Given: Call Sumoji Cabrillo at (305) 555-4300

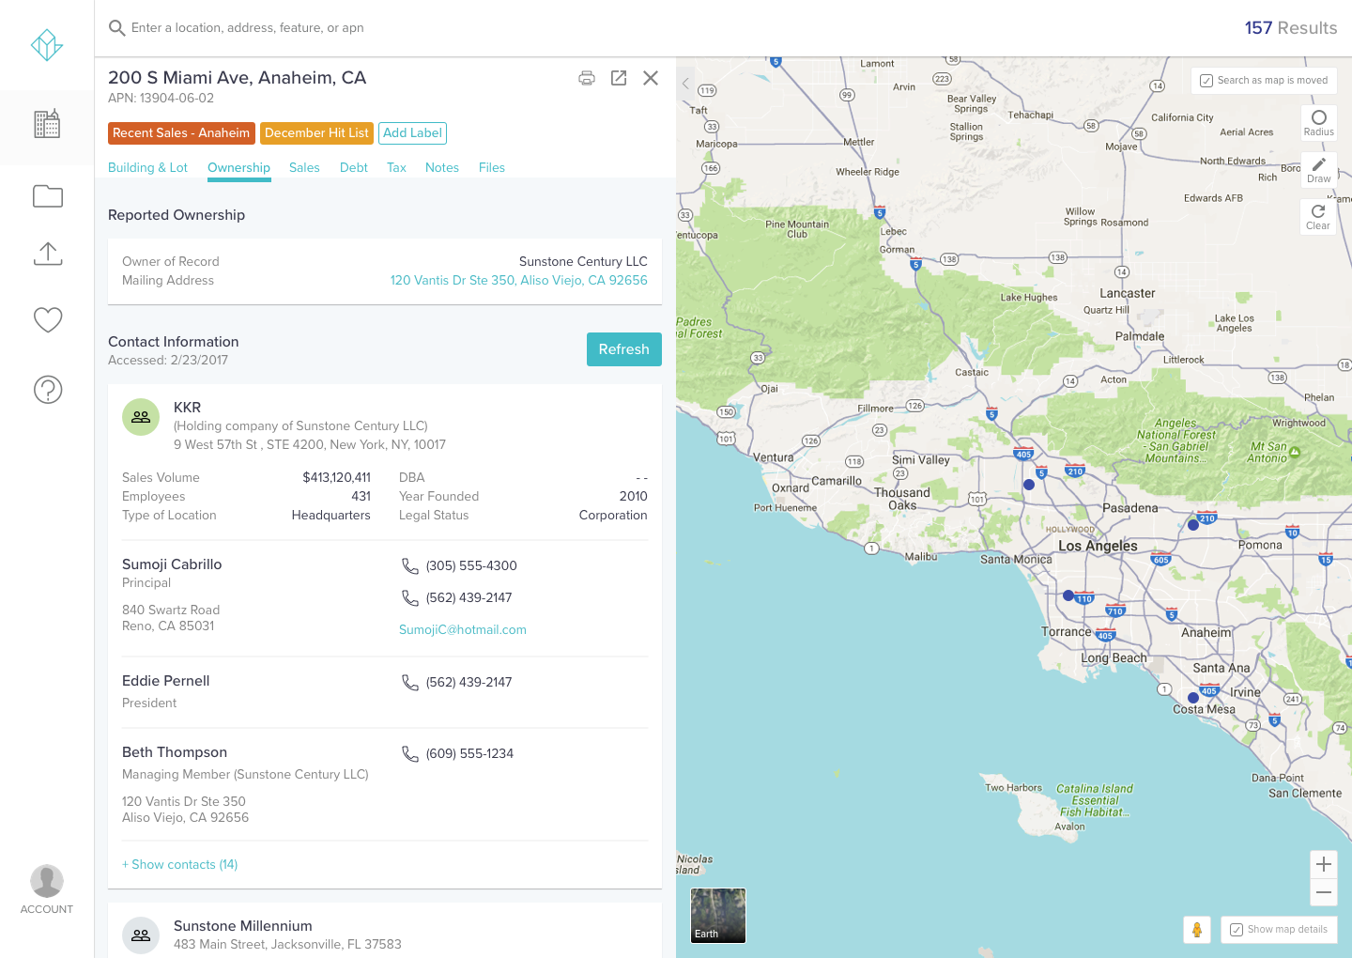Looking at the screenshot, I should click(x=471, y=565).
